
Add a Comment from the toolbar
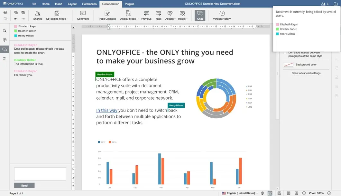point(83,15)
